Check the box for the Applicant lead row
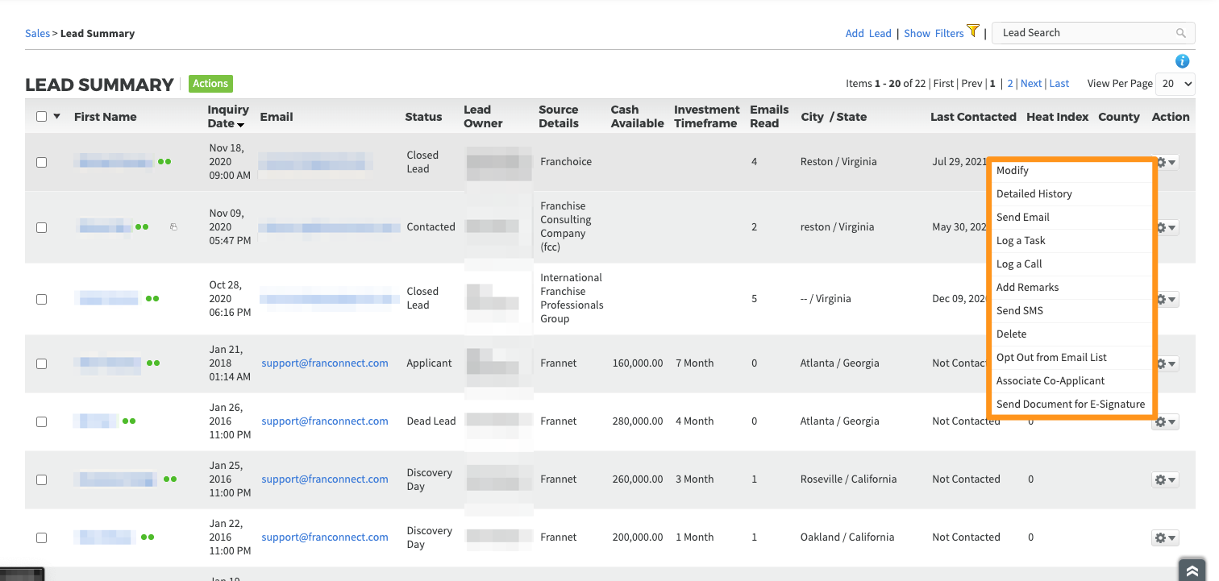Image resolution: width=1219 pixels, height=581 pixels. pyautogui.click(x=42, y=363)
